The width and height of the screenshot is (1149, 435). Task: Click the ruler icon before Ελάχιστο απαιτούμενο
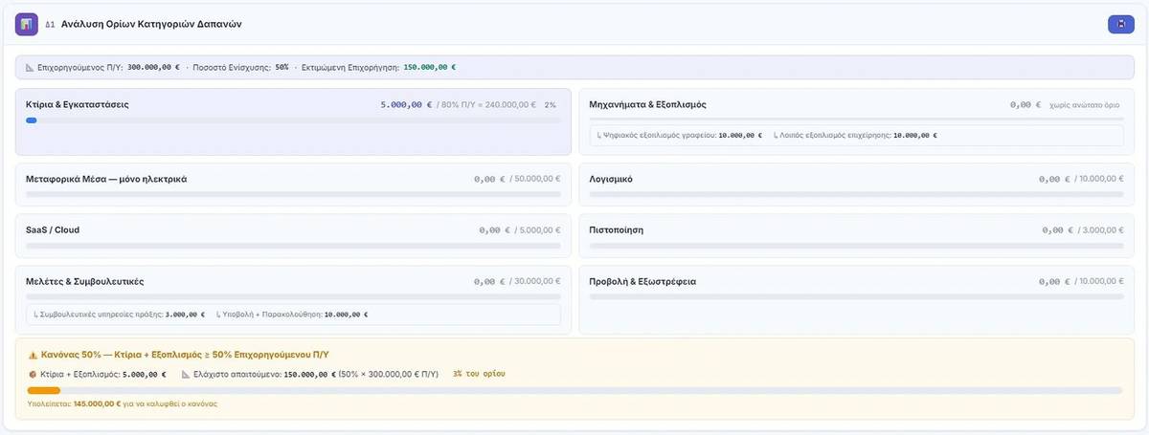click(x=186, y=374)
